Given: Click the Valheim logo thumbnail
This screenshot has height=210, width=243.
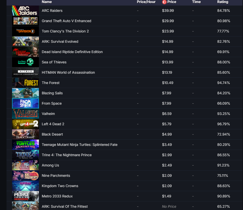Looking at the screenshot, I should coord(25,114).
